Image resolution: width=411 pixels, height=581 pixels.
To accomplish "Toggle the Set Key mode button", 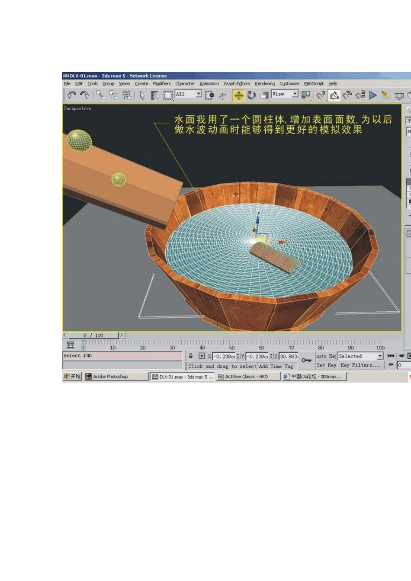I will tap(326, 365).
